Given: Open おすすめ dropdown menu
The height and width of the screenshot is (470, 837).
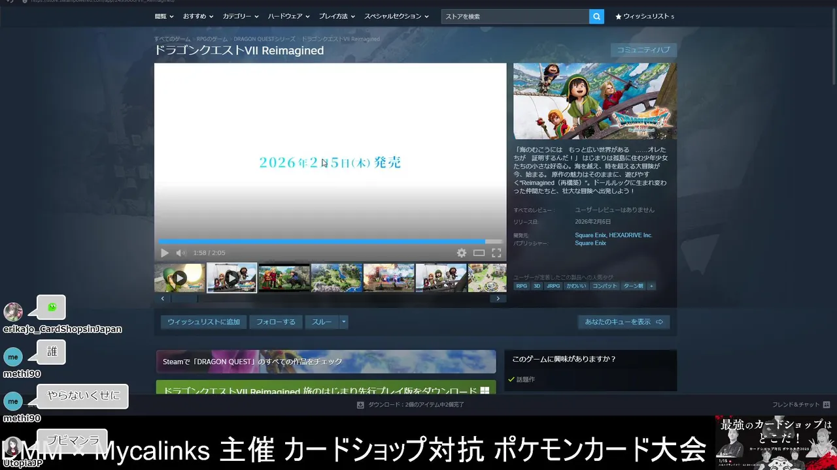Looking at the screenshot, I should 198,16.
